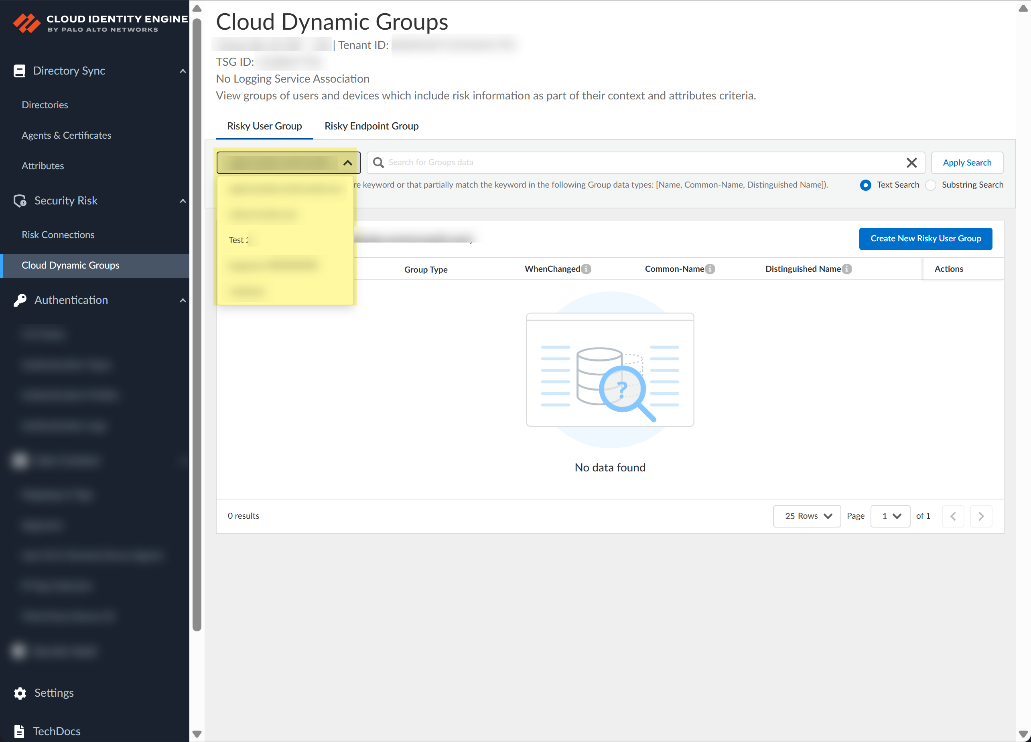The image size is (1031, 742).
Task: Click the TechDocs document icon
Action: pyautogui.click(x=19, y=731)
